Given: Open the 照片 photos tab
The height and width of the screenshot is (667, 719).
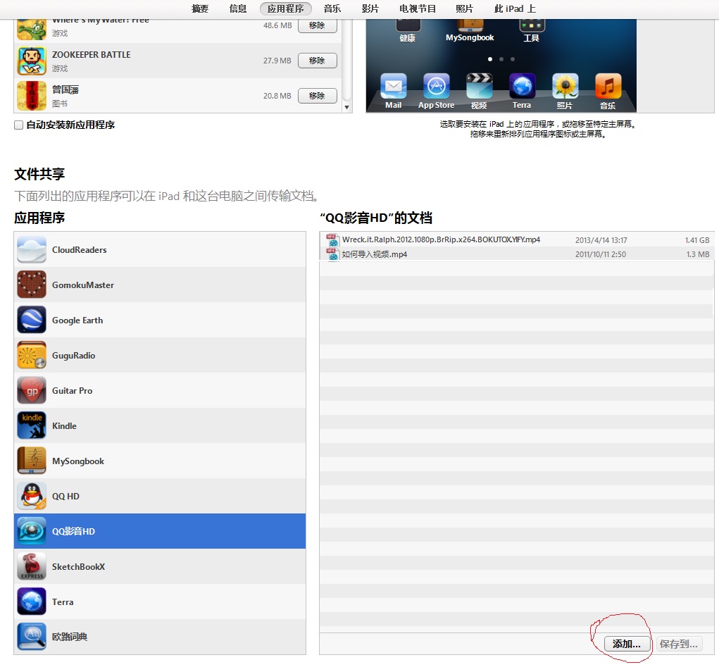Looking at the screenshot, I should tap(465, 8).
